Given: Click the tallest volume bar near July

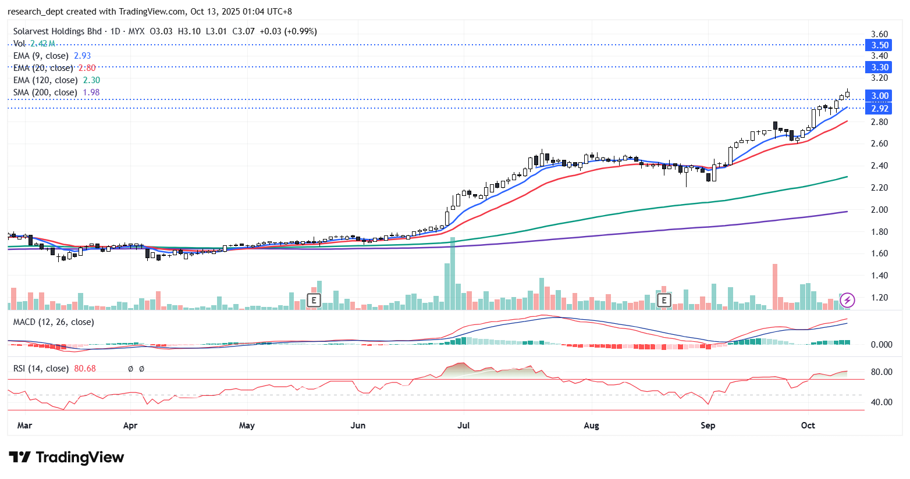Looking at the screenshot, I should tap(453, 273).
